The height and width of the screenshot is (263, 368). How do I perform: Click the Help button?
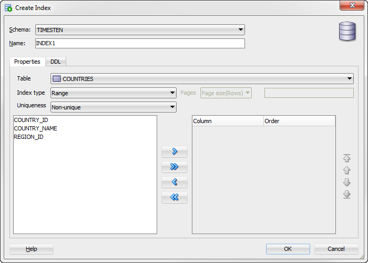click(x=32, y=249)
